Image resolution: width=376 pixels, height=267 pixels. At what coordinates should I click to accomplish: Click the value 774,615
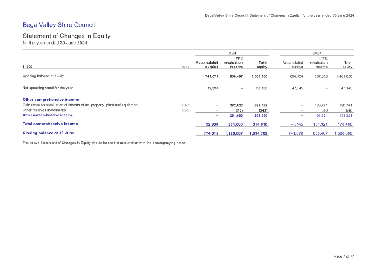tap(211, 133)
